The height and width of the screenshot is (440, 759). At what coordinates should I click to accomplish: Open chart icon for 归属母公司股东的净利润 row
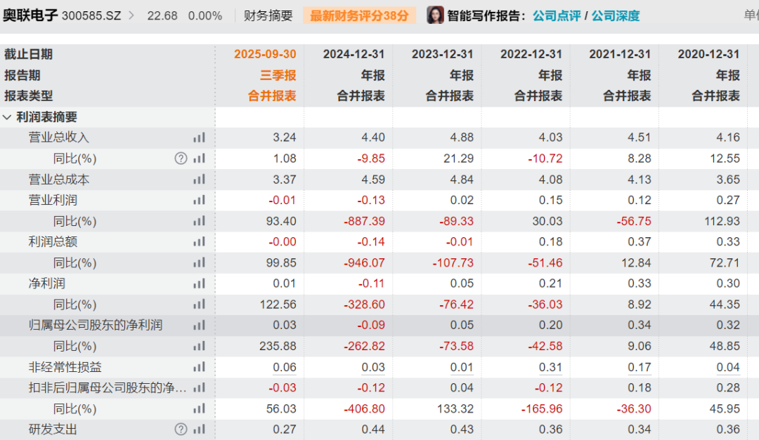point(199,326)
